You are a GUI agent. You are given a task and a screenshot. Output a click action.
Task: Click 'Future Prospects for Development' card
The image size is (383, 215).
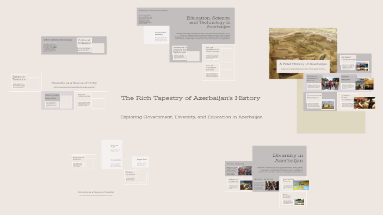(x=218, y=53)
